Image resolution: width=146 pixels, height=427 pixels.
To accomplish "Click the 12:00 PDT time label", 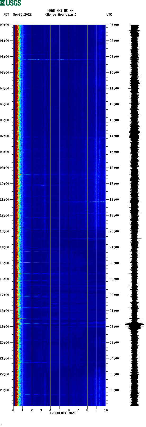I will coord(5,215).
